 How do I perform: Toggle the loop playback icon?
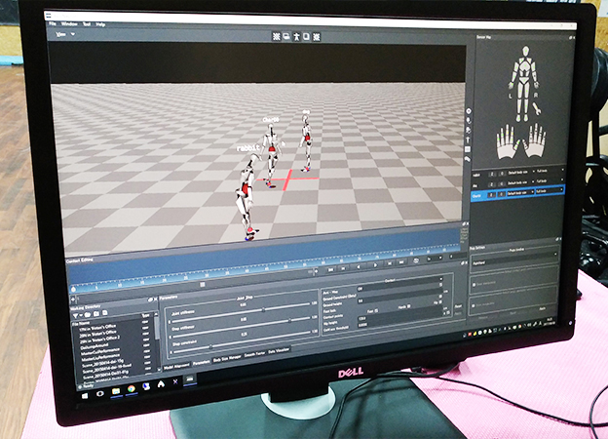click(416, 260)
